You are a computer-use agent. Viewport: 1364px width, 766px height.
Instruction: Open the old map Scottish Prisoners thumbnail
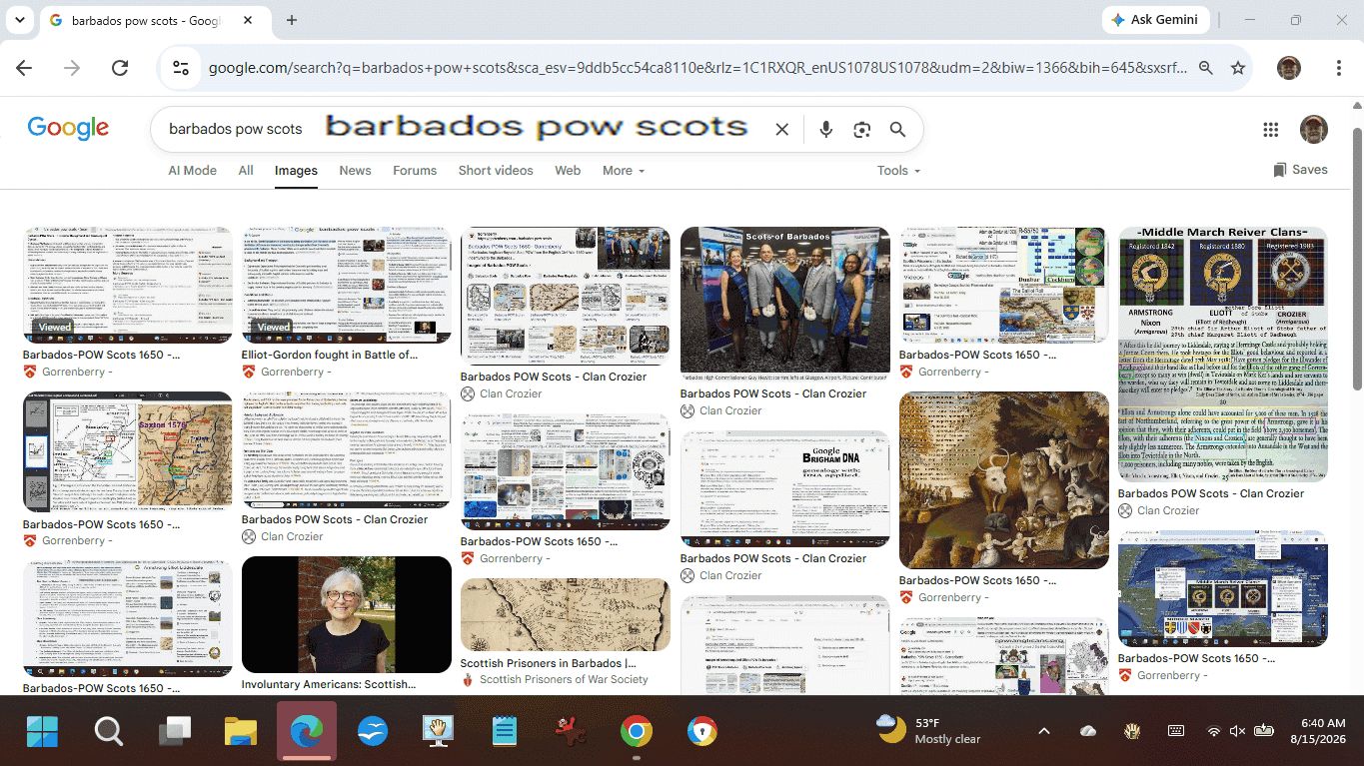point(566,614)
